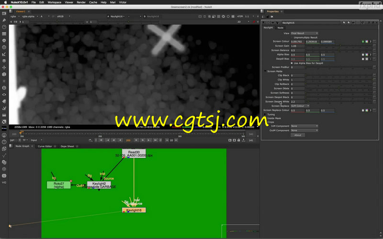Expand the Tuning section

point(265,114)
